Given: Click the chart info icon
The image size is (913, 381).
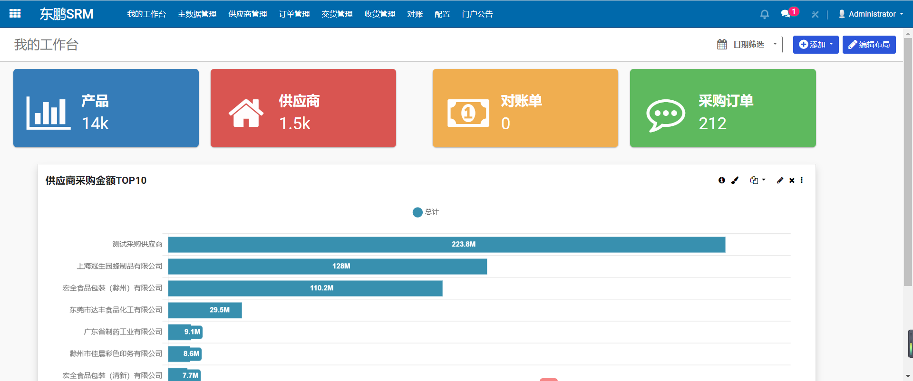Looking at the screenshot, I should pos(722,180).
